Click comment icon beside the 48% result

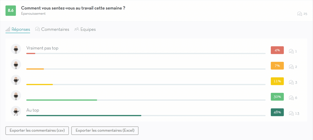coord(291,113)
